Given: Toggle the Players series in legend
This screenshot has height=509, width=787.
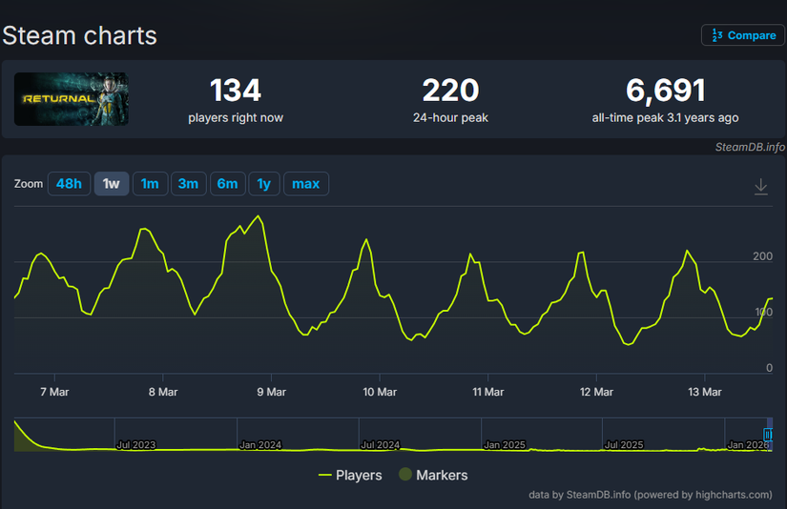Looking at the screenshot, I should pos(350,475).
